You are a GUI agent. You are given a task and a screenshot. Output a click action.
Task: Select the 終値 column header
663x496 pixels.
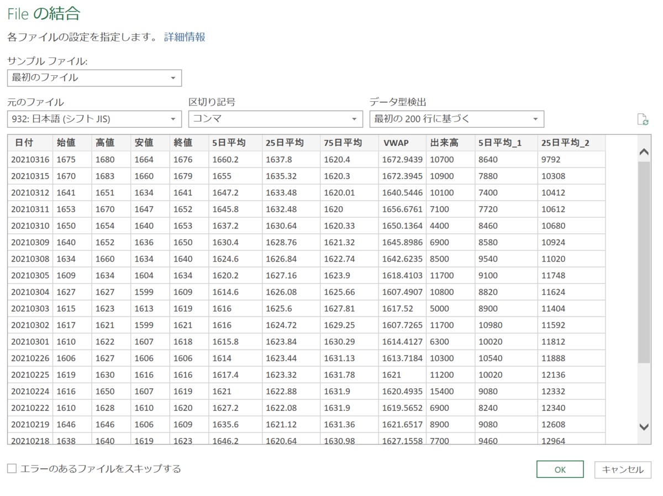[189, 143]
